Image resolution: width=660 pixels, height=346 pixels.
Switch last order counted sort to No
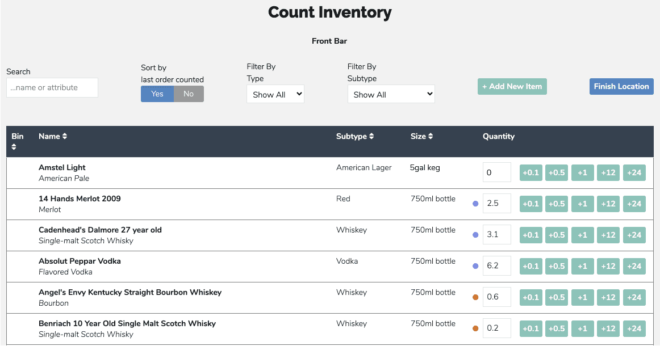pos(189,94)
